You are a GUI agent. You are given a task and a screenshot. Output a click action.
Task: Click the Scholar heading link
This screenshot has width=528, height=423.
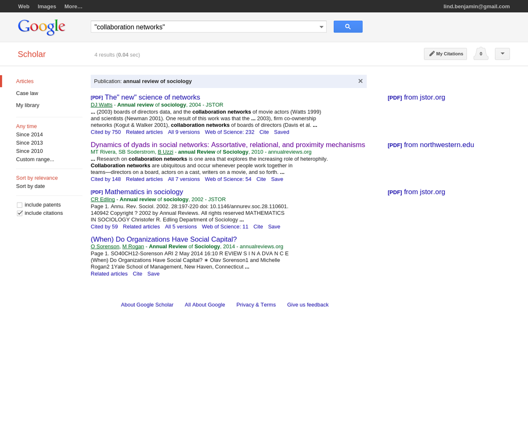pyautogui.click(x=31, y=55)
